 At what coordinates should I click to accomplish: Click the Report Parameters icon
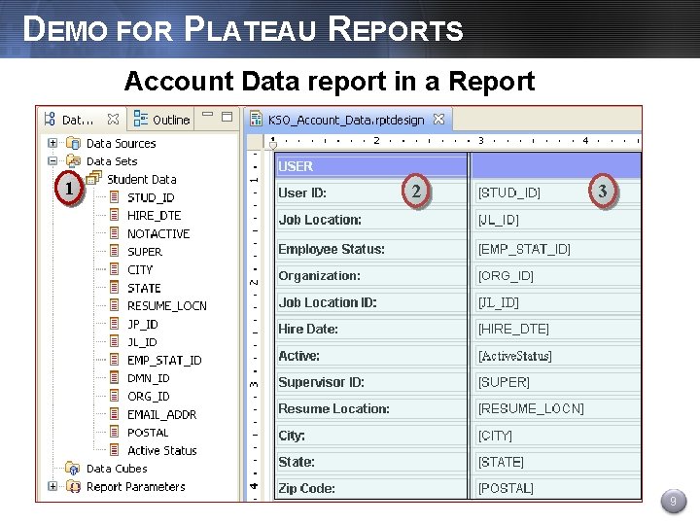pyautogui.click(x=73, y=486)
